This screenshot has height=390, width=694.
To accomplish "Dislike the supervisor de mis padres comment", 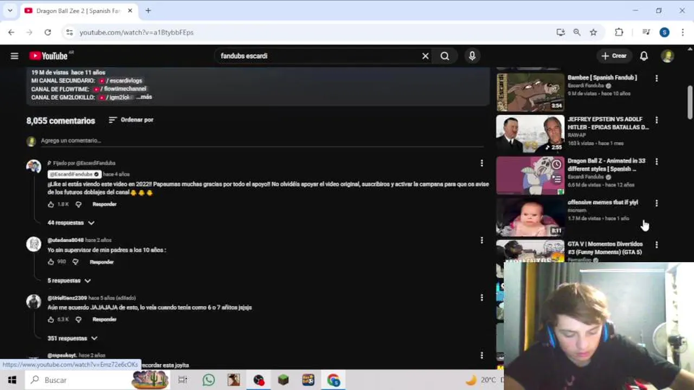I will (75, 262).
